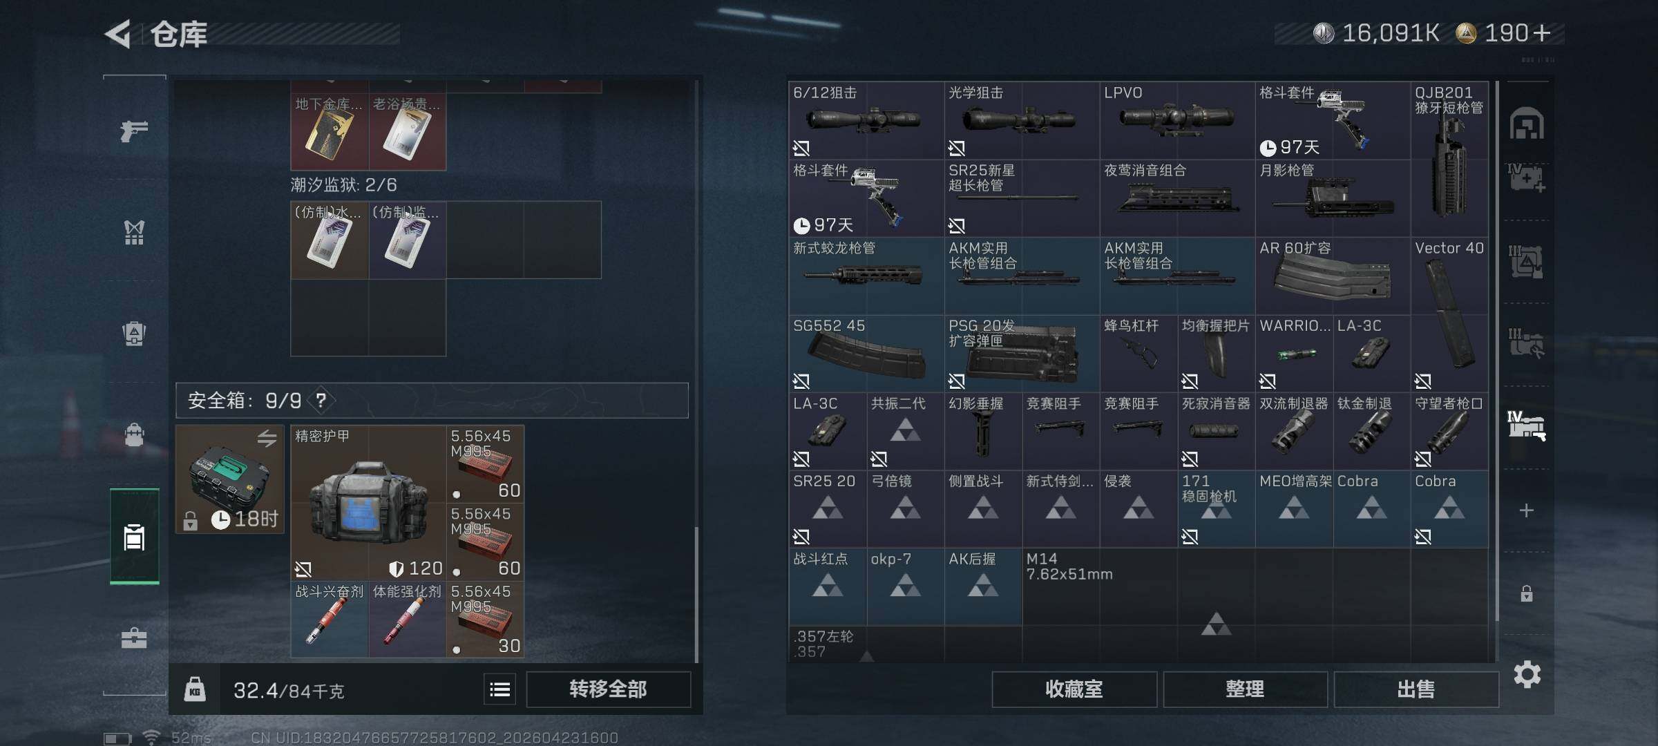Image resolution: width=1658 pixels, height=746 pixels.
Task: Select the 精密护甲 armor repair kit item
Action: (x=368, y=503)
